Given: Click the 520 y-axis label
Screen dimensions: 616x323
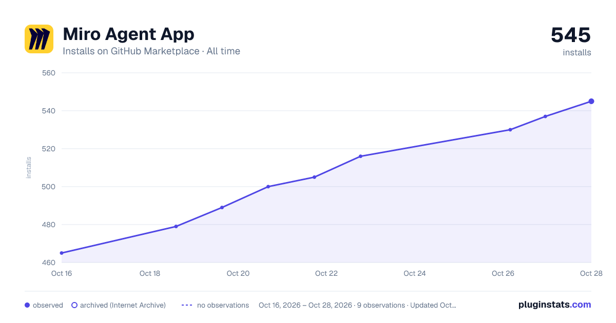Looking at the screenshot, I should coord(49,149).
